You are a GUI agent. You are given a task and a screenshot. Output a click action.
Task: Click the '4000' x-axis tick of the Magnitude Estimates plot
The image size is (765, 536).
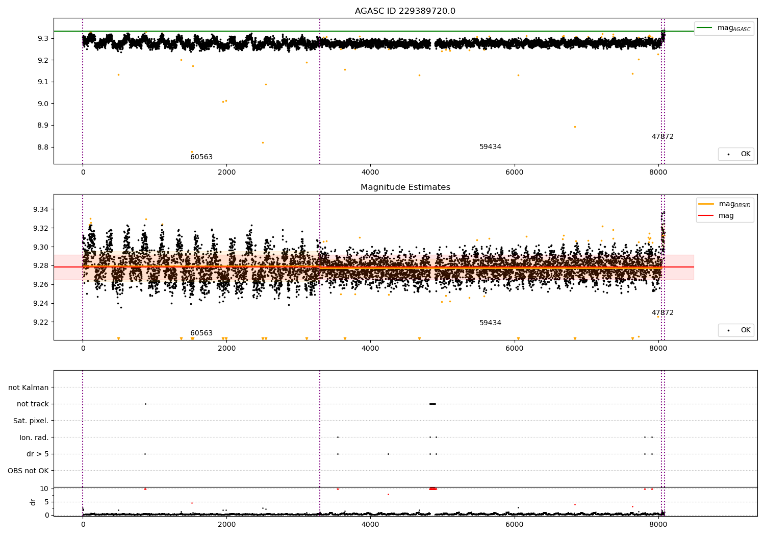coord(370,349)
